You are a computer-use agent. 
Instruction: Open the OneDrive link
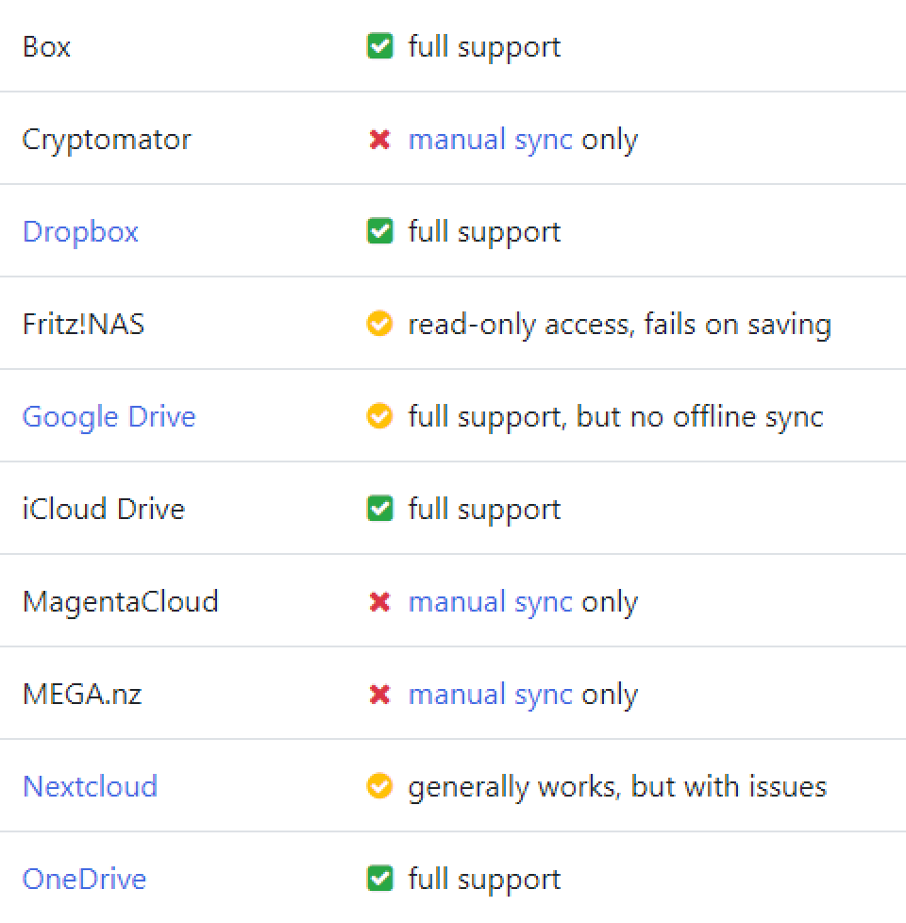84,879
